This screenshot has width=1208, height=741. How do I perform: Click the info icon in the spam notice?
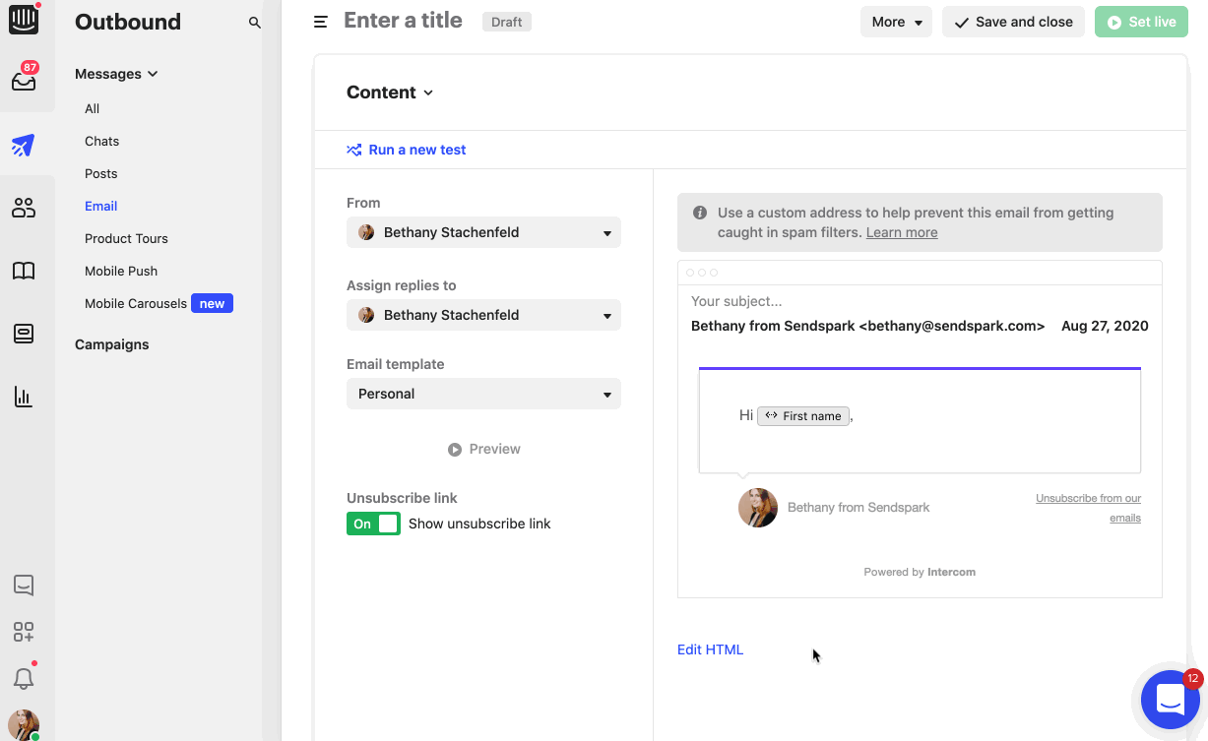point(699,213)
